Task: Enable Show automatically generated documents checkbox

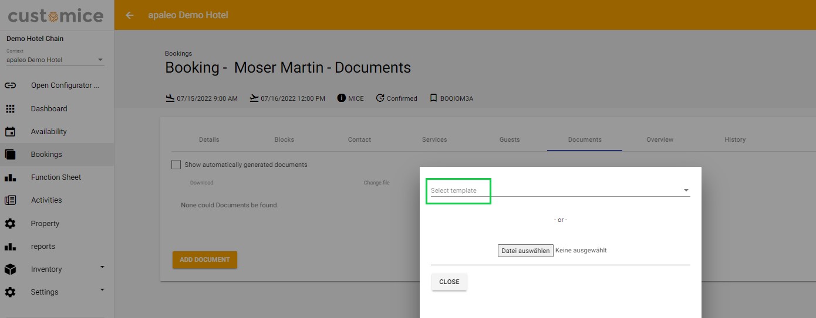Action: 176,165
